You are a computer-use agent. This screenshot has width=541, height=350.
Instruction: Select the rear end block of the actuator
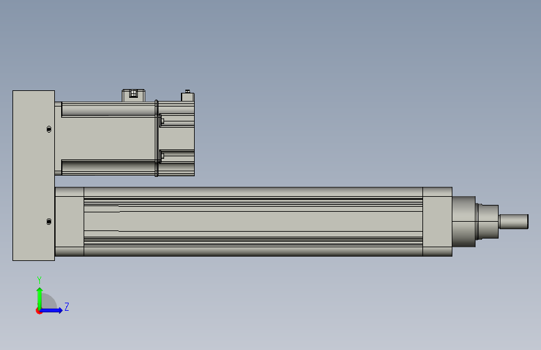(x=69, y=222)
